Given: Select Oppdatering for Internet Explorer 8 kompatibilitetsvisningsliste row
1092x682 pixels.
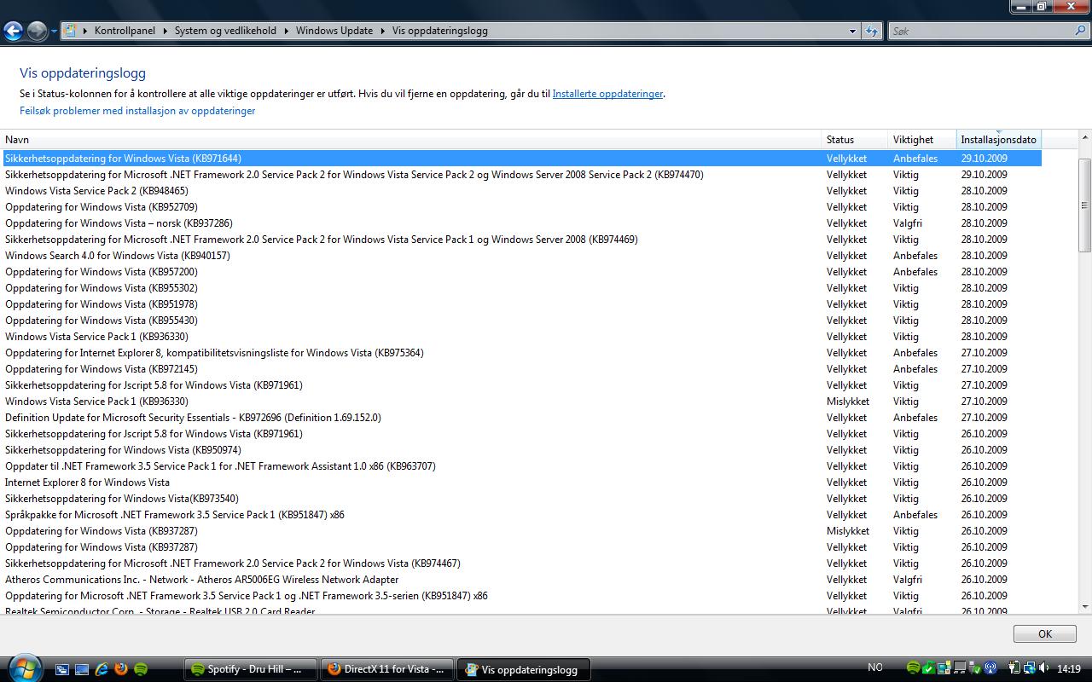Looking at the screenshot, I should coord(522,353).
